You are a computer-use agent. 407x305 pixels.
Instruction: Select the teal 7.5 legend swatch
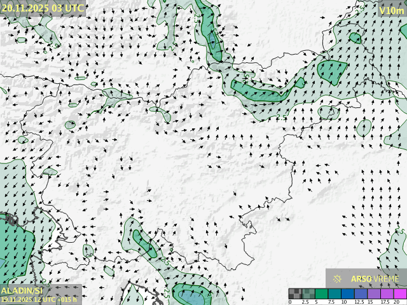click(x=335, y=294)
